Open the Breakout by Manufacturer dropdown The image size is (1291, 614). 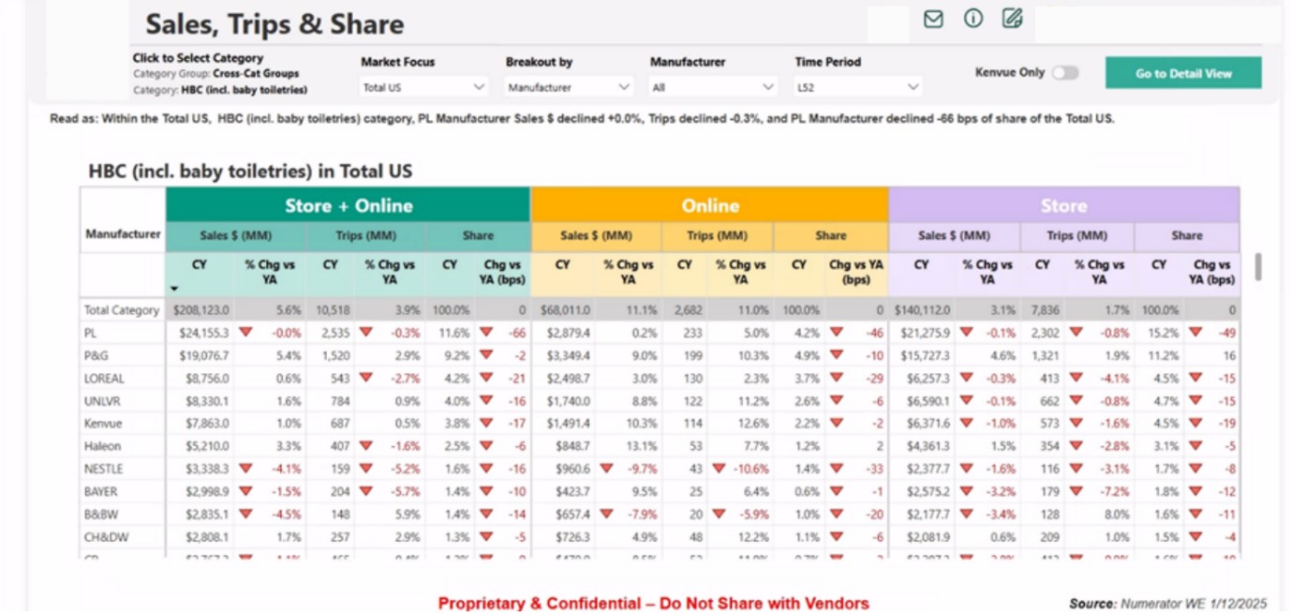(569, 87)
